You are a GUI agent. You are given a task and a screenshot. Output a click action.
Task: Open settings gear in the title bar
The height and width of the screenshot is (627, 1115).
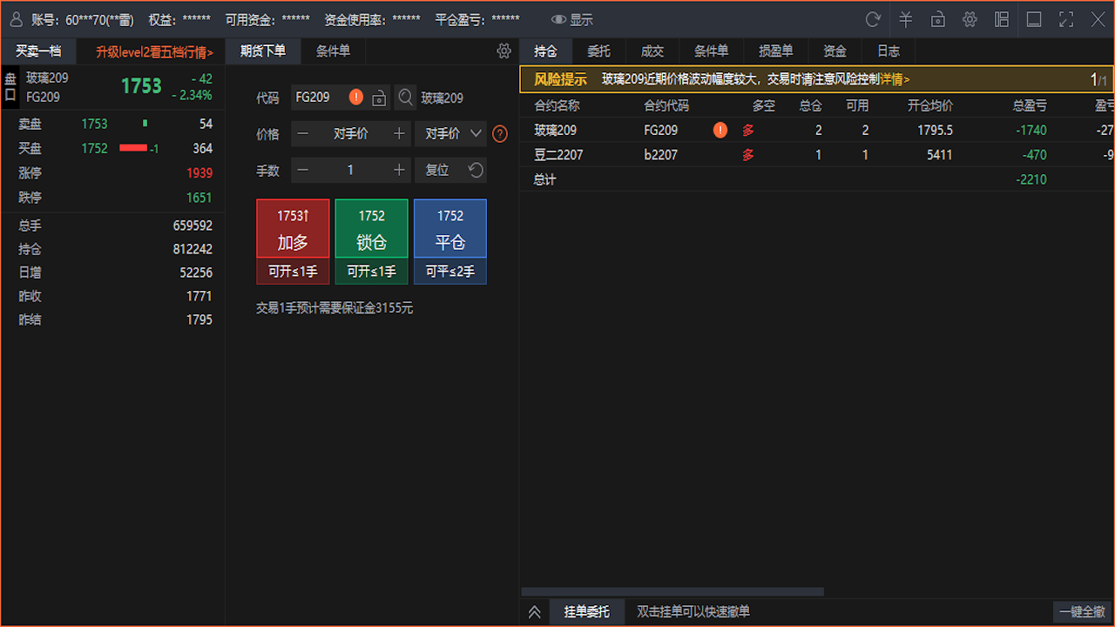[970, 19]
